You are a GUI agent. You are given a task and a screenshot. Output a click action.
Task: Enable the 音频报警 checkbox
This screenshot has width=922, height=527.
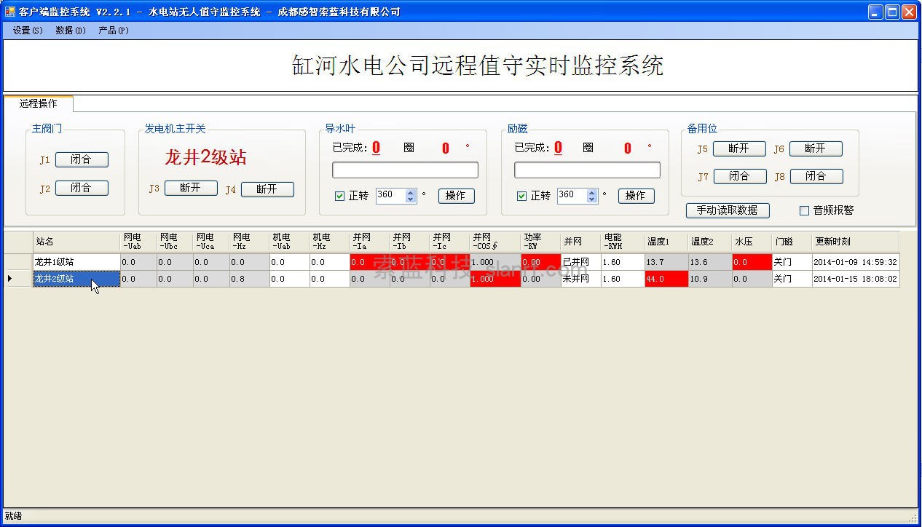pyautogui.click(x=805, y=210)
